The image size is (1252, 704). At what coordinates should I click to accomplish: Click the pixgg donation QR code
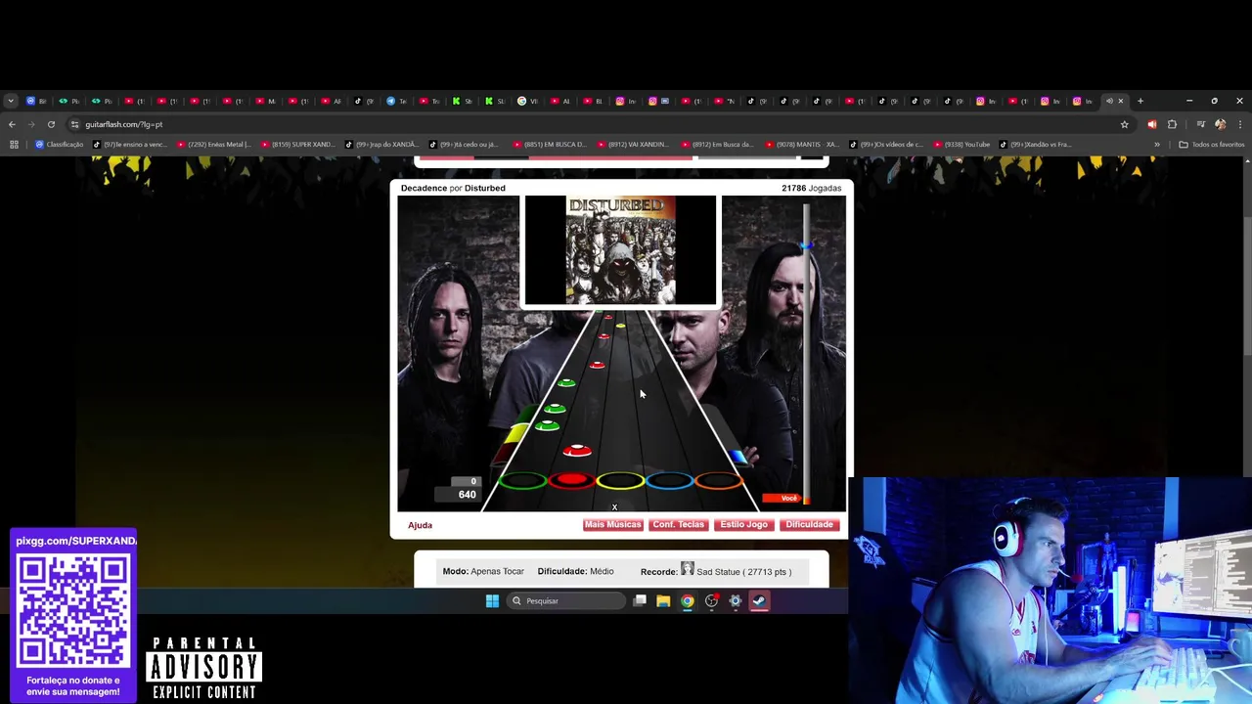point(73,611)
